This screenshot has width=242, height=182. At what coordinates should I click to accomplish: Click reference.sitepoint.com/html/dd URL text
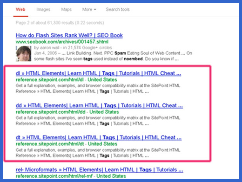point(51,112)
